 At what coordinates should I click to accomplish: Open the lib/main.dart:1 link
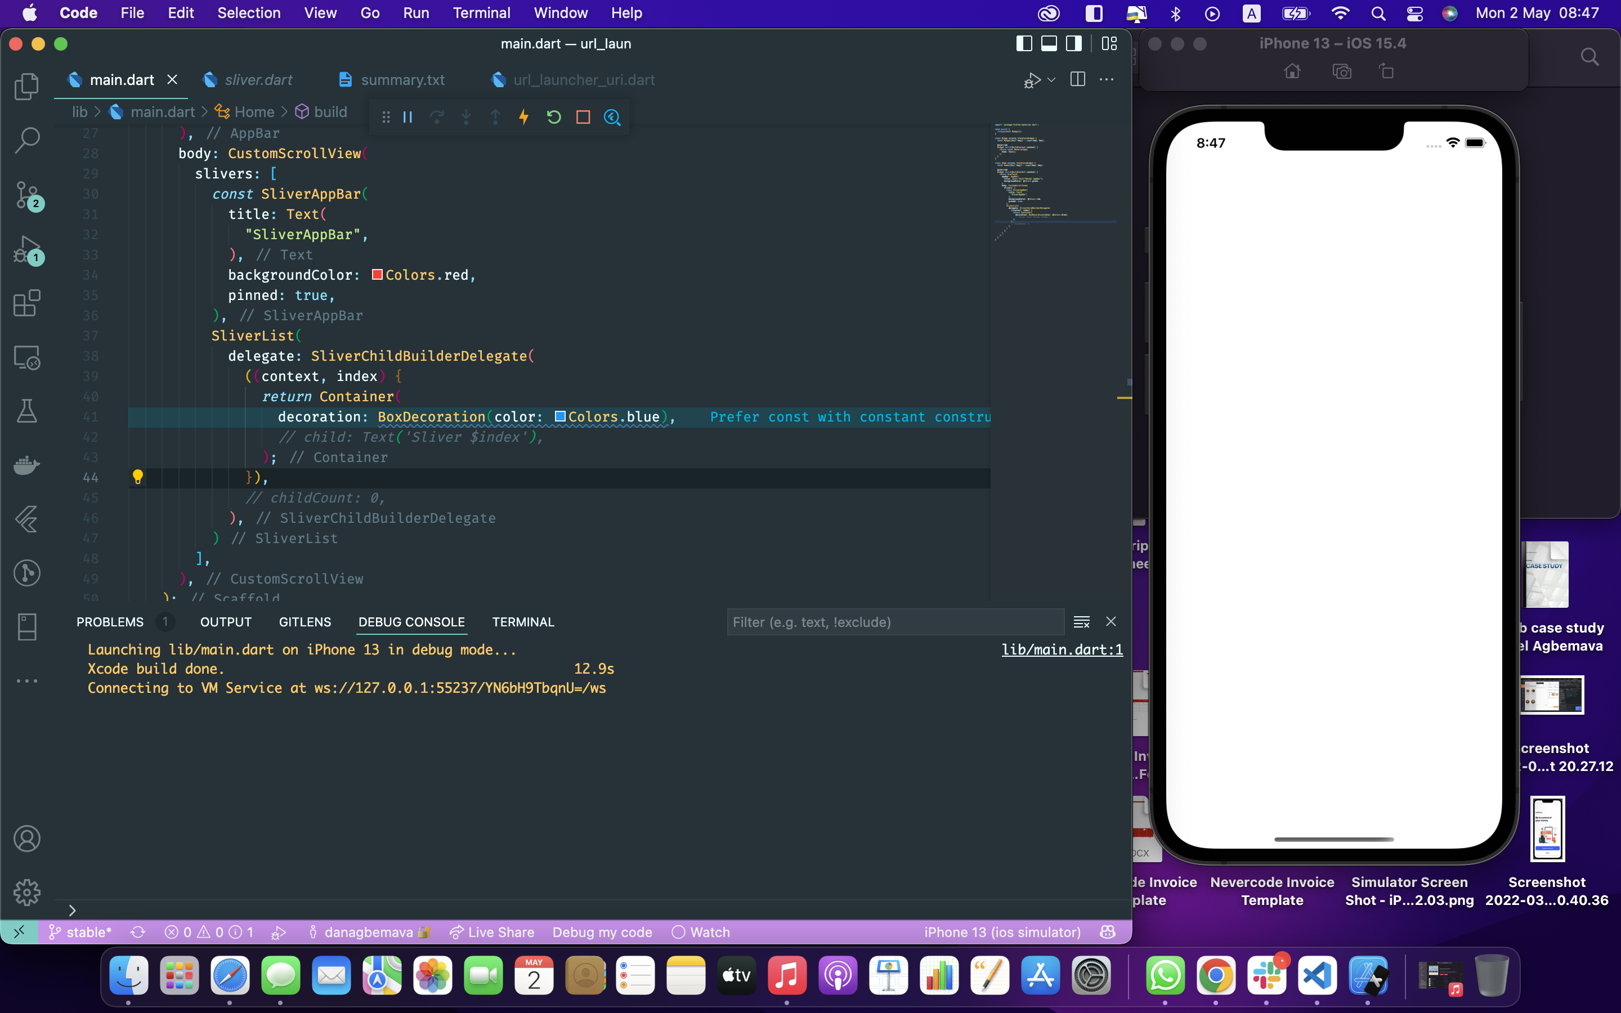[1062, 649]
